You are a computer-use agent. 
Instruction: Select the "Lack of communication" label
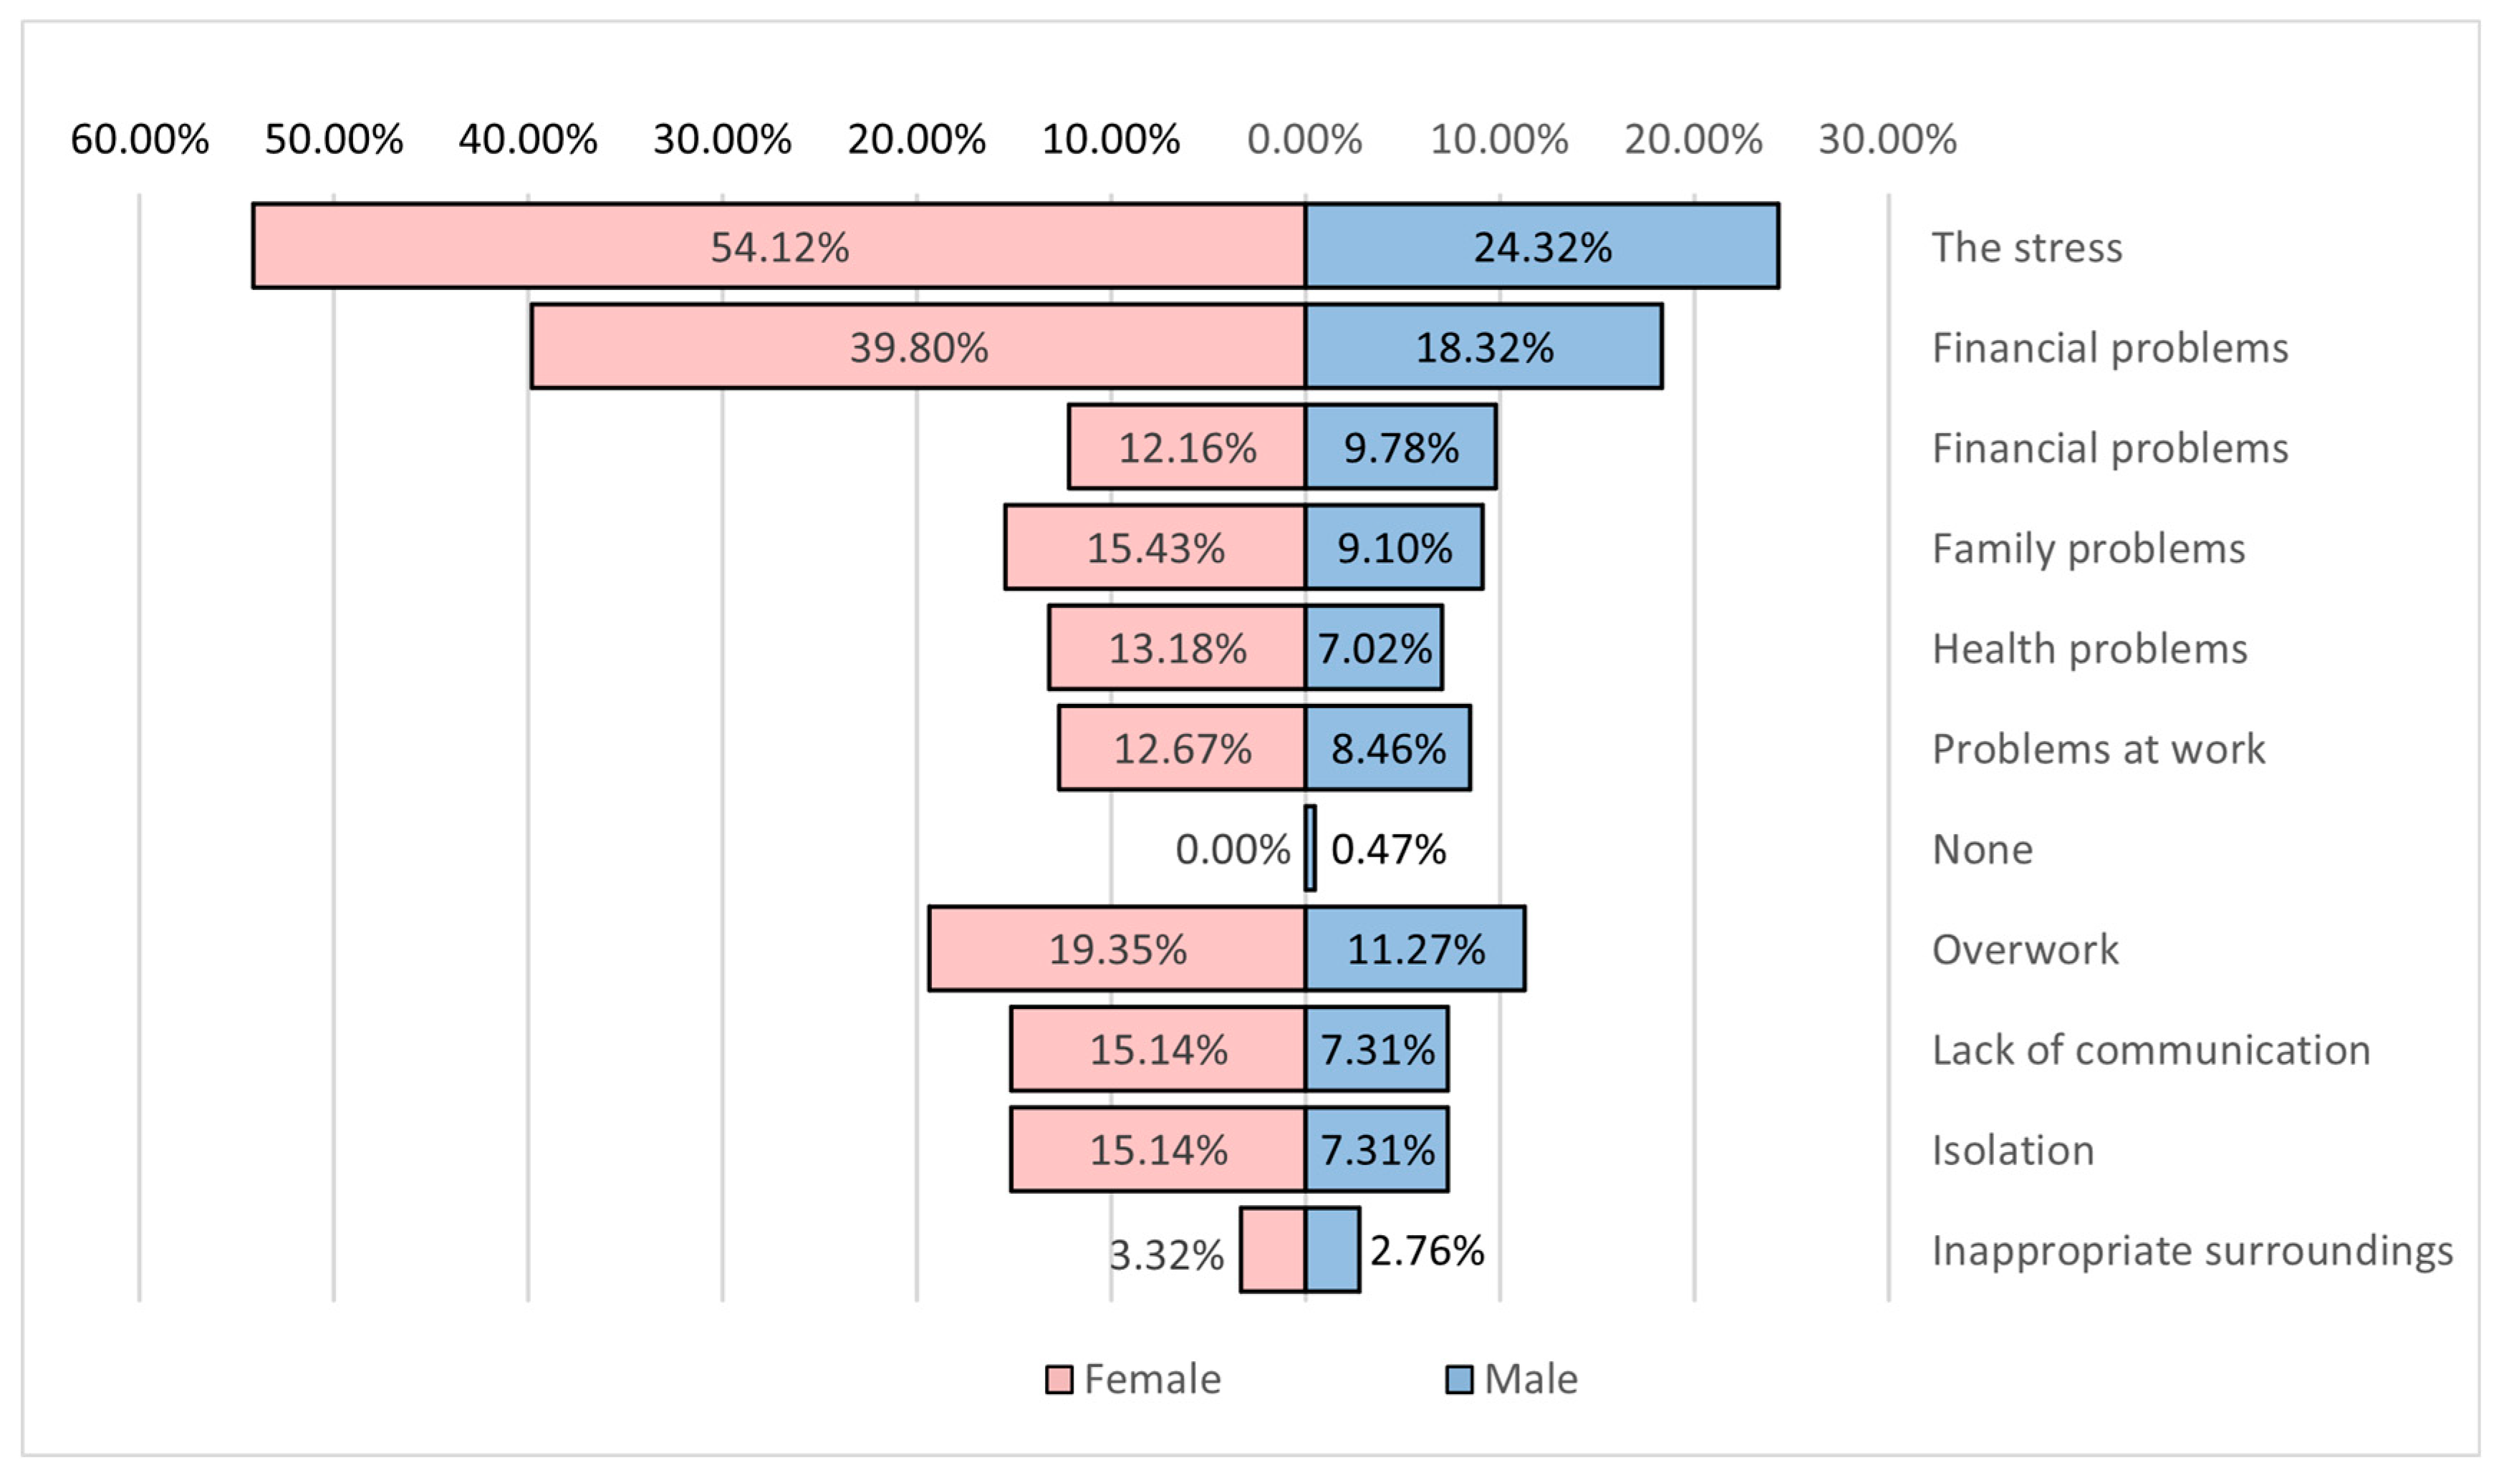coord(2150,1050)
